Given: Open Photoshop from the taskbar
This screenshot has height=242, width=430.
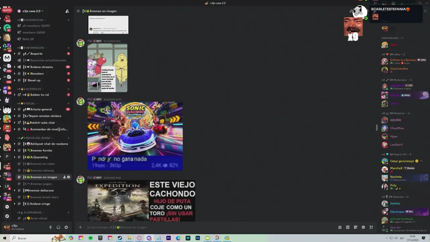Looking at the screenshot, I should coord(198,238).
